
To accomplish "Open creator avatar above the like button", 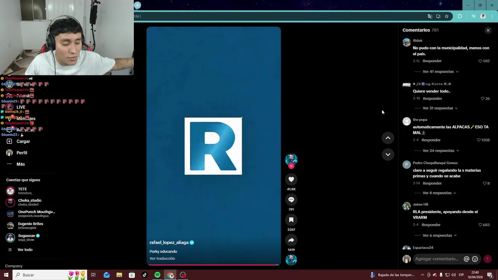I will point(291,159).
